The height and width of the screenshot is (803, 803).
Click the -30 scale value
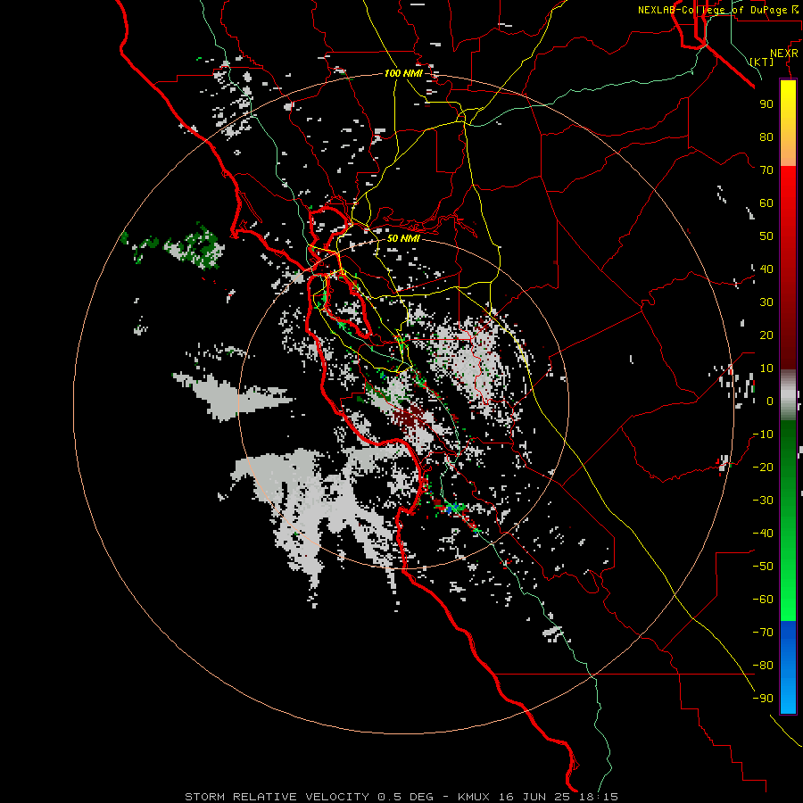click(763, 501)
